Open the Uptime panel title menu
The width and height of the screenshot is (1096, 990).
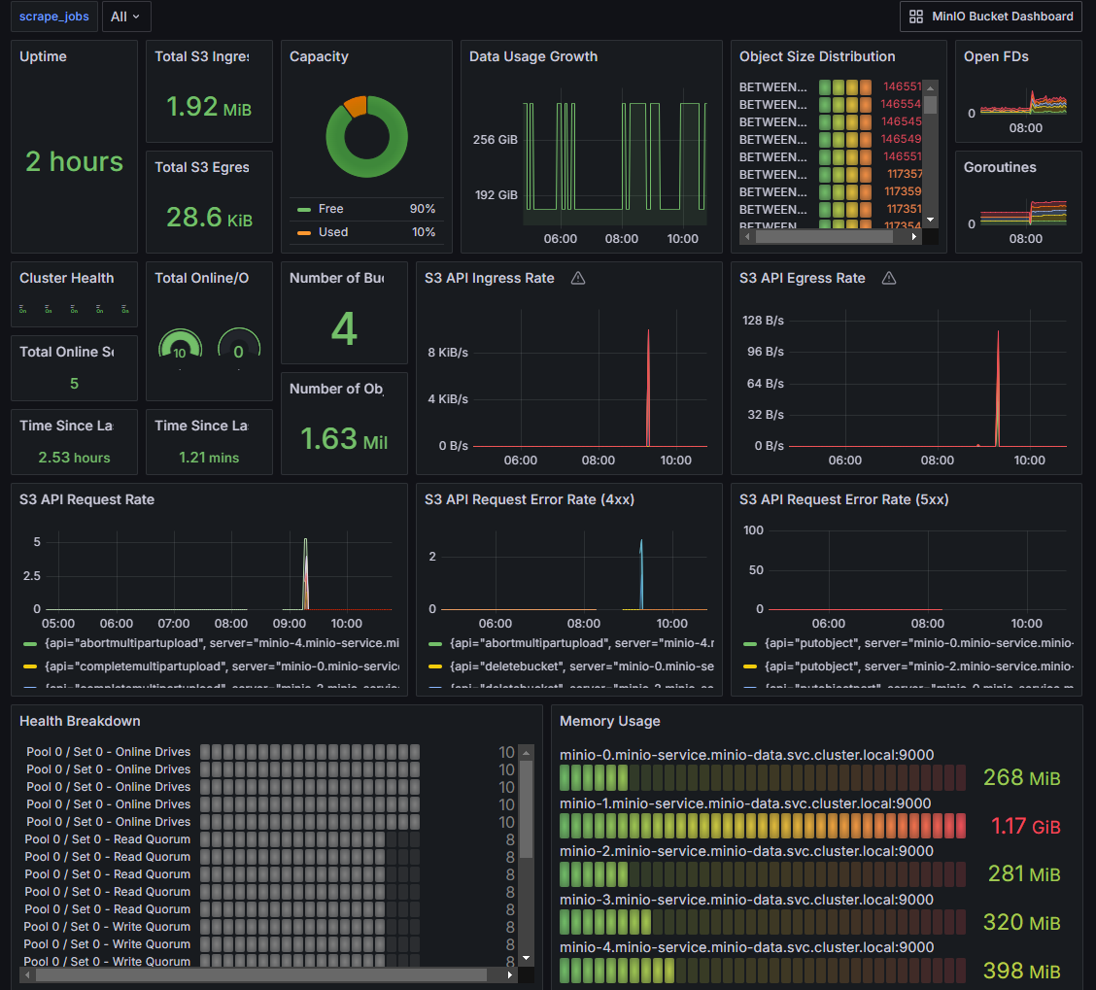[x=43, y=56]
